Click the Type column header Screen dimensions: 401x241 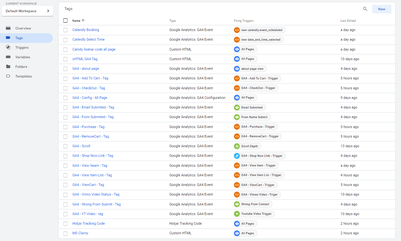coord(172,21)
